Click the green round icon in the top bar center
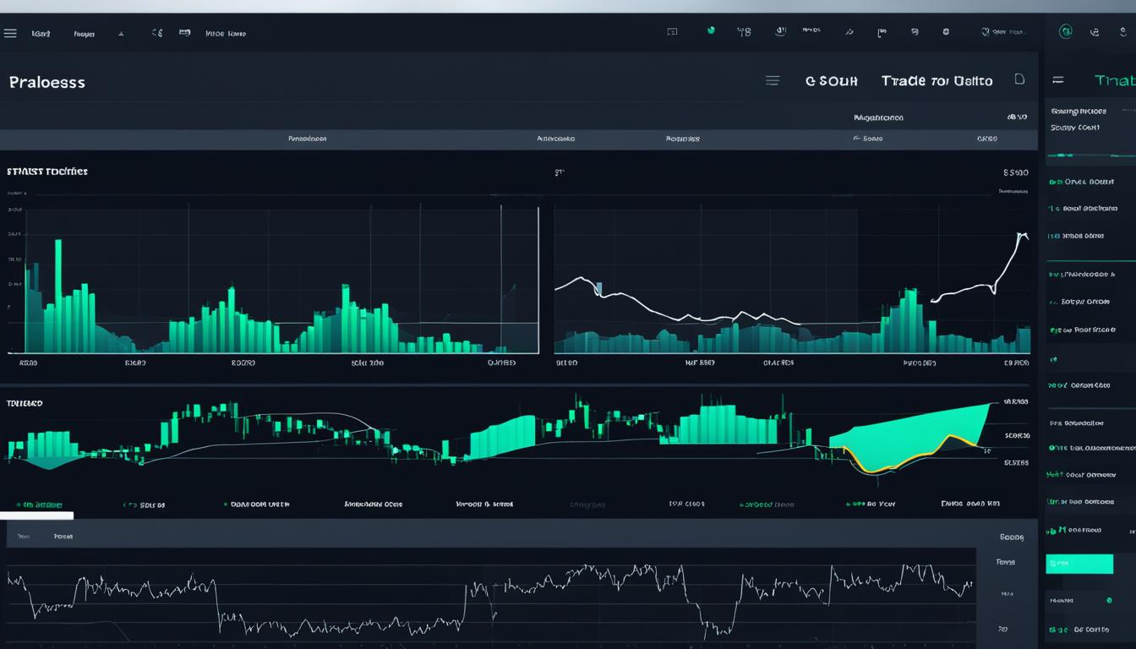Viewport: 1136px width, 649px height. (x=711, y=31)
